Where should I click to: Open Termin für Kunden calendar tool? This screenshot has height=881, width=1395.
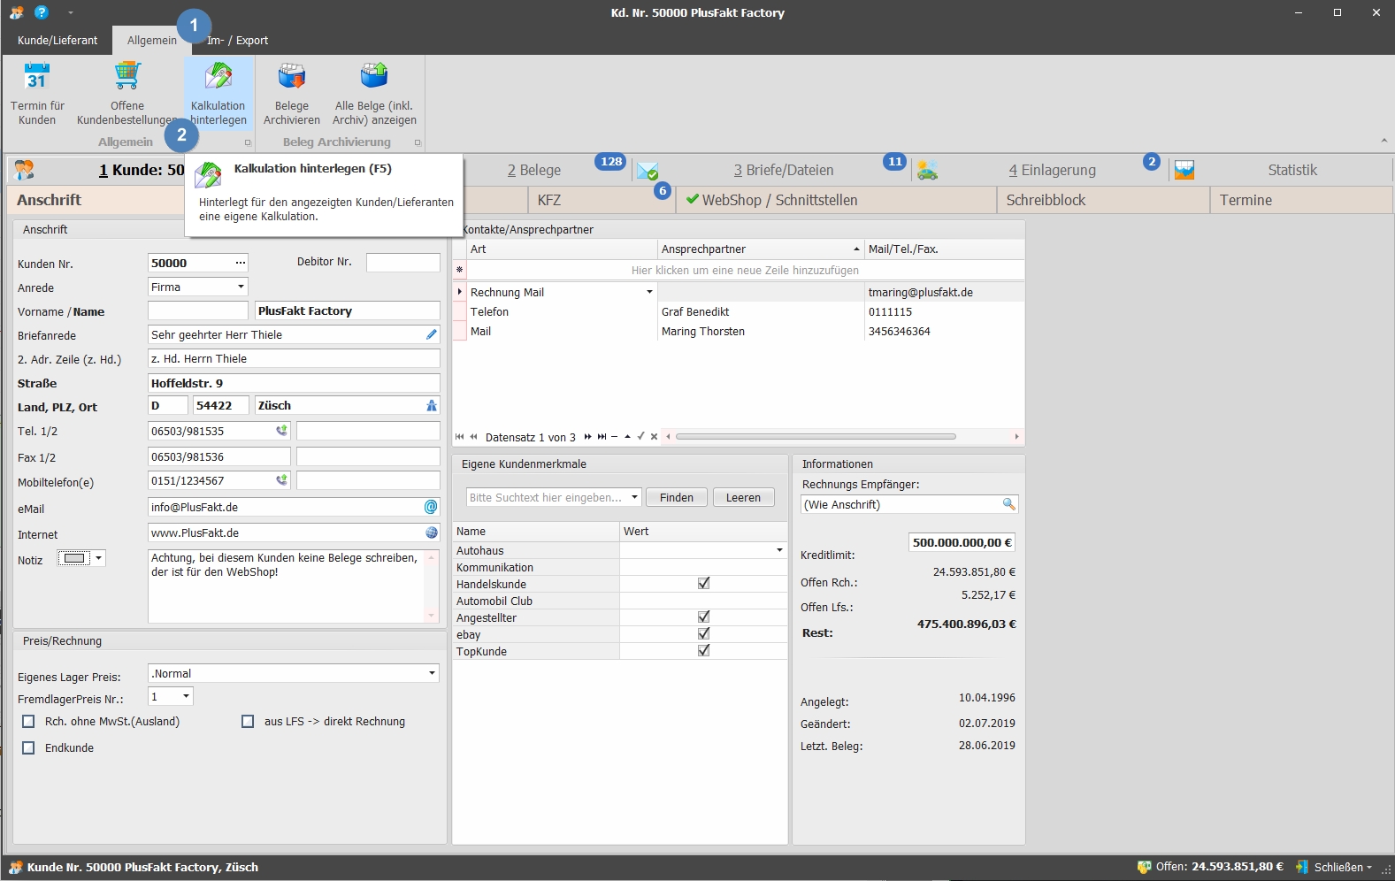coord(37,94)
